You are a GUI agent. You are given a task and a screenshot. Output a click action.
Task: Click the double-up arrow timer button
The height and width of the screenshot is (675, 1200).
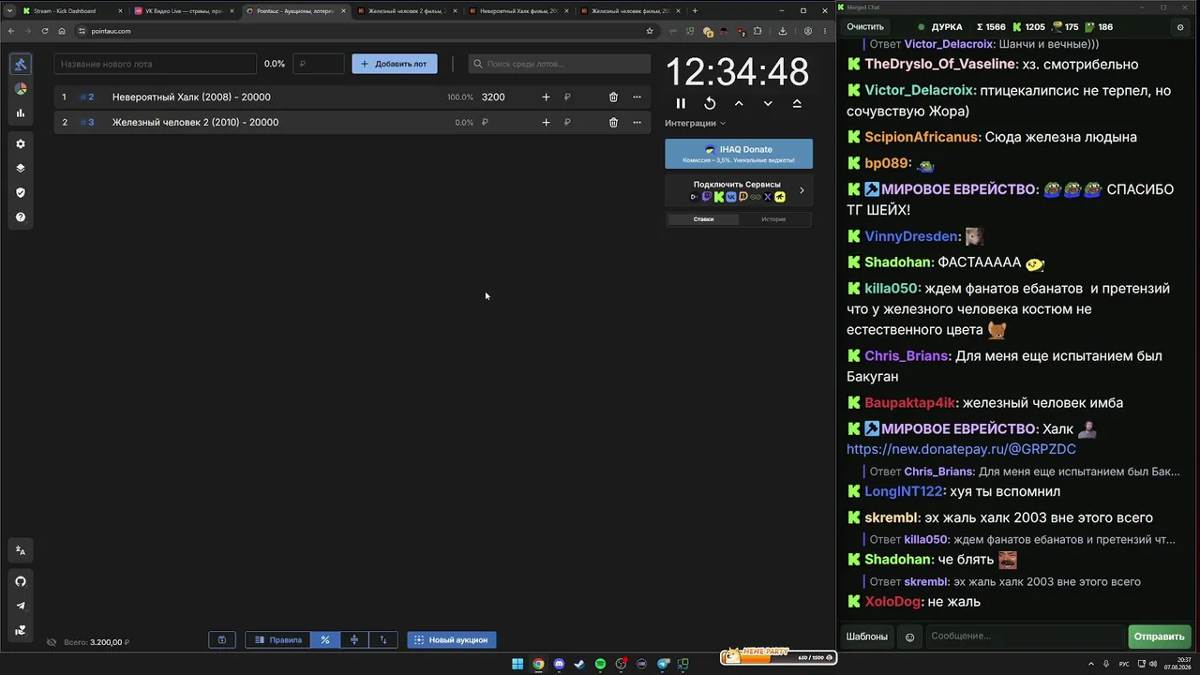797,104
